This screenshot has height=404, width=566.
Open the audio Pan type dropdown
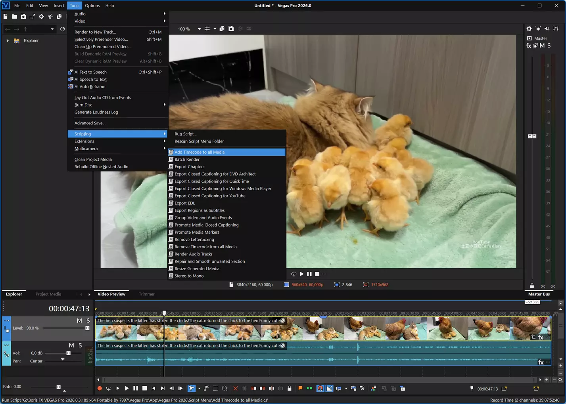pyautogui.click(x=62, y=360)
